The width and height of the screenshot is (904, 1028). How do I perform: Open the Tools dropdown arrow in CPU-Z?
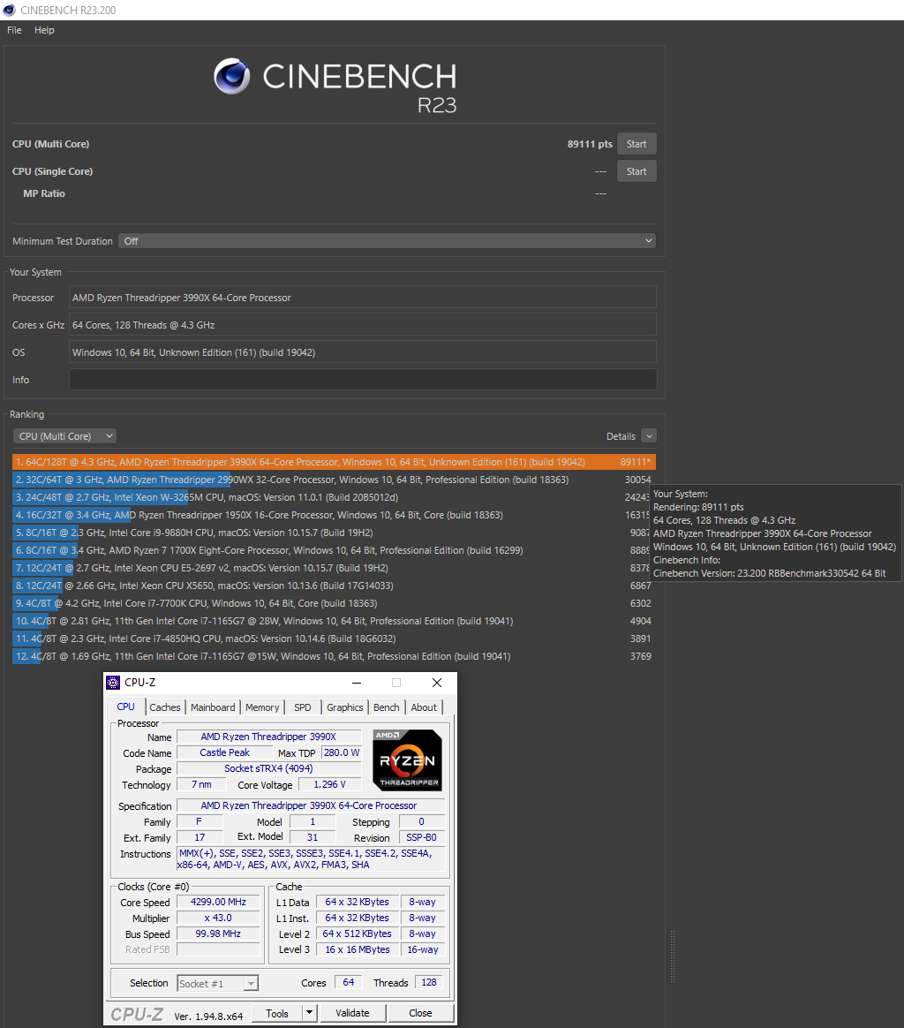[309, 1013]
